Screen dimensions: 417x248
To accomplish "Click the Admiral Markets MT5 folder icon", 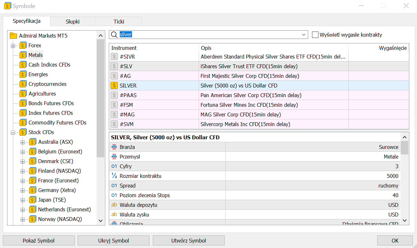I will click(x=13, y=36).
